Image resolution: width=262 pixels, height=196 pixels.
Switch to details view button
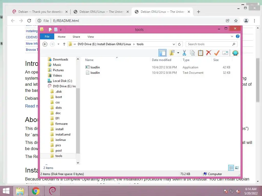[x=231, y=168]
